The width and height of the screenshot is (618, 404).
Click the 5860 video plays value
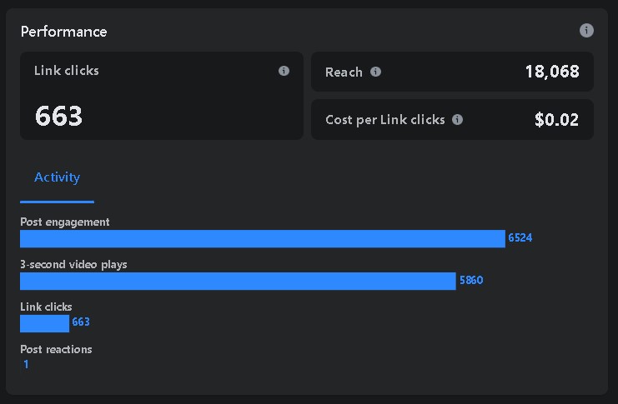[x=471, y=281]
